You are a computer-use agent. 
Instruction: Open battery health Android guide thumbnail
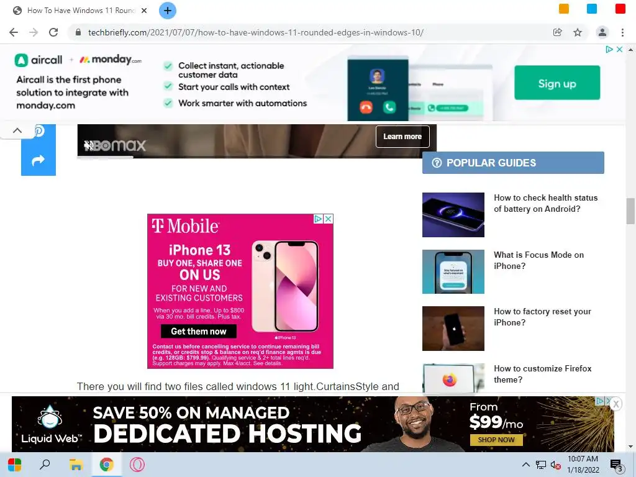tap(453, 215)
